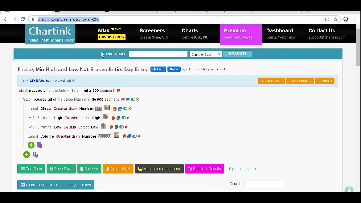Duplicate the 15 minute Low Equals filter

pyautogui.click(x=116, y=127)
